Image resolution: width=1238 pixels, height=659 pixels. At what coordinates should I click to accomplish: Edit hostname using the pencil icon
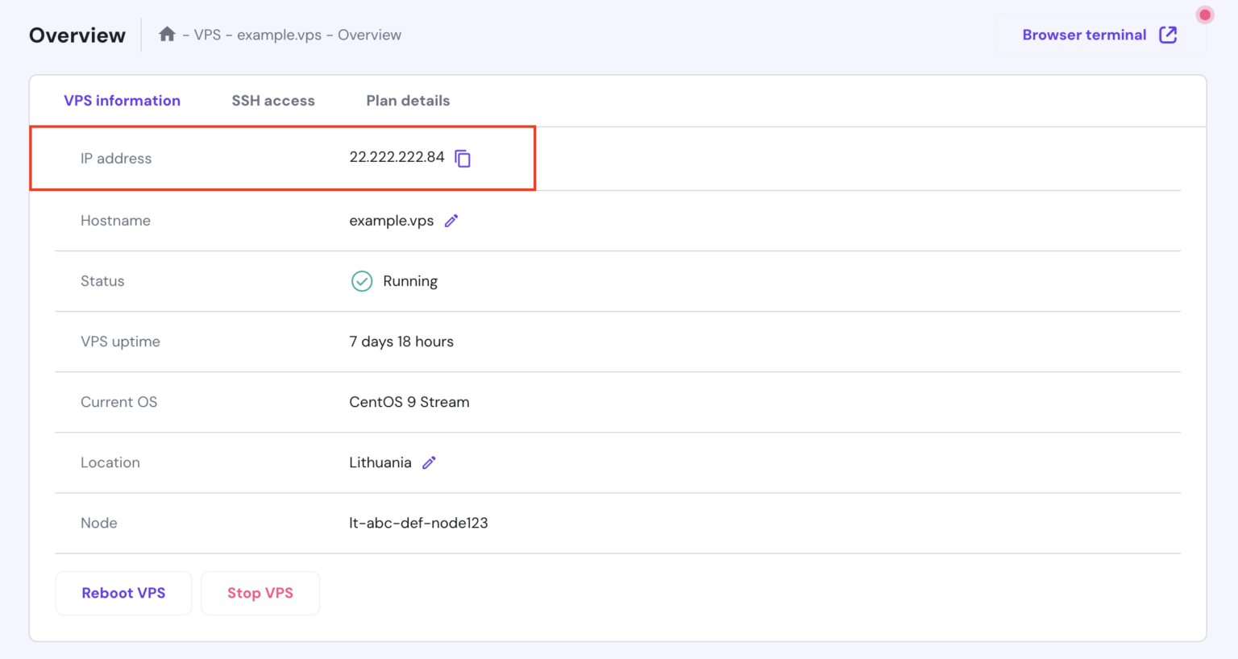[x=451, y=221]
